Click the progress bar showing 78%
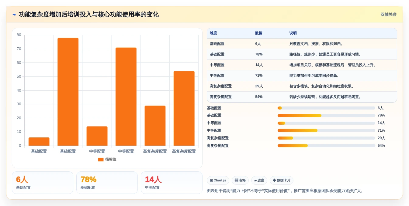Screen dimensions: 409x206 click(x=326, y=116)
